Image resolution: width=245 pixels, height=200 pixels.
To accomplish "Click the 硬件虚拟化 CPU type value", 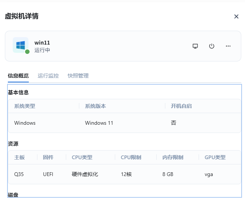I will coord(85,174).
